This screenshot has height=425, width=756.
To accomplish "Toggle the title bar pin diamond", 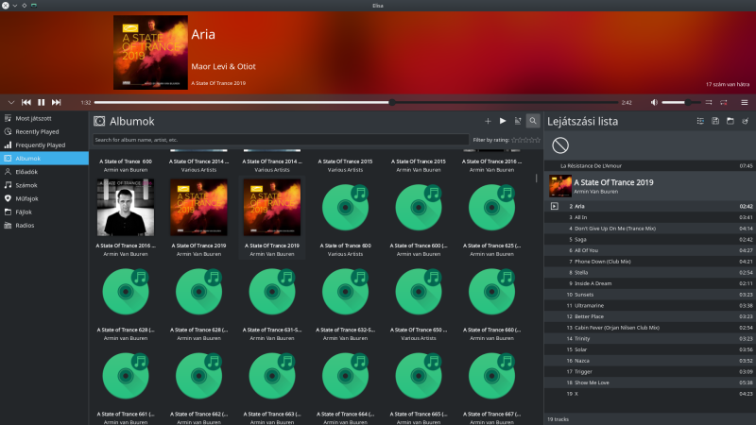I will [x=25, y=6].
